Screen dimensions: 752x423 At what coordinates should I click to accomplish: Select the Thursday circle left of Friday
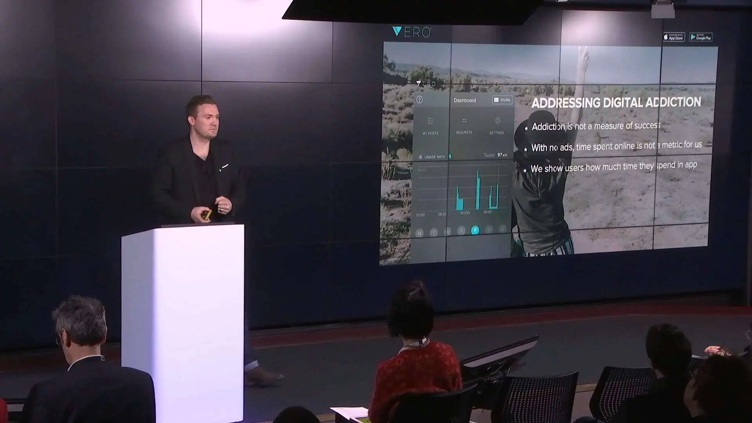click(461, 231)
